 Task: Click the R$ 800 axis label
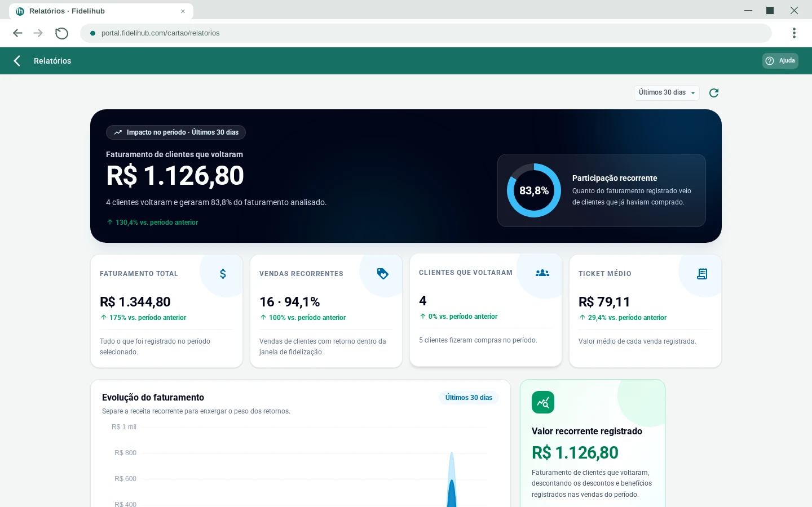coord(125,453)
